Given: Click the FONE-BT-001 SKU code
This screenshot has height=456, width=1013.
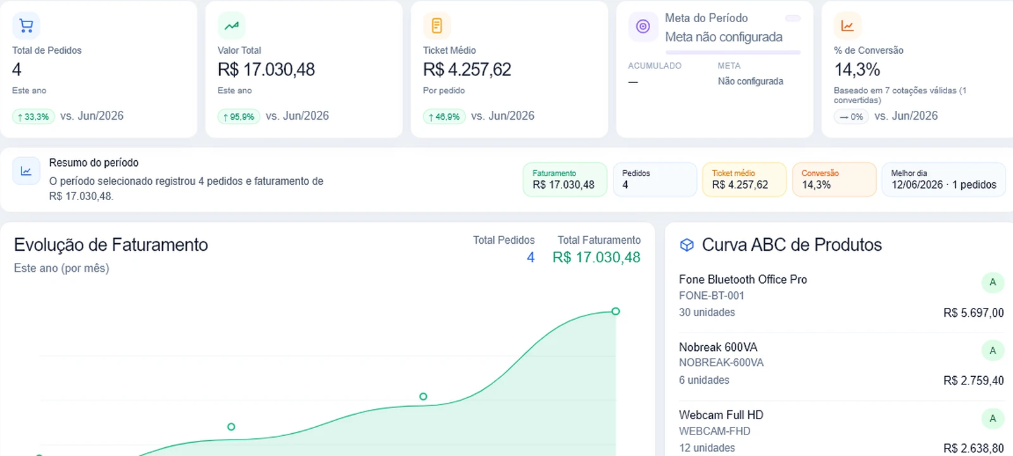Looking at the screenshot, I should tap(712, 296).
